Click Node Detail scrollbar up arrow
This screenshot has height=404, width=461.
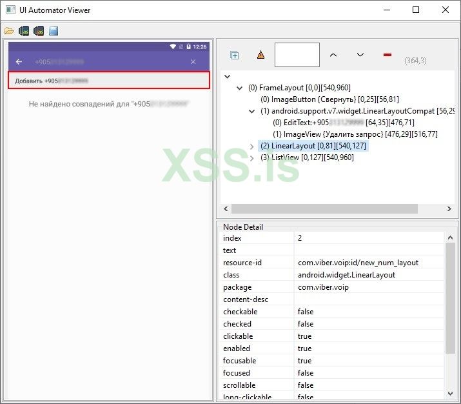(x=450, y=237)
